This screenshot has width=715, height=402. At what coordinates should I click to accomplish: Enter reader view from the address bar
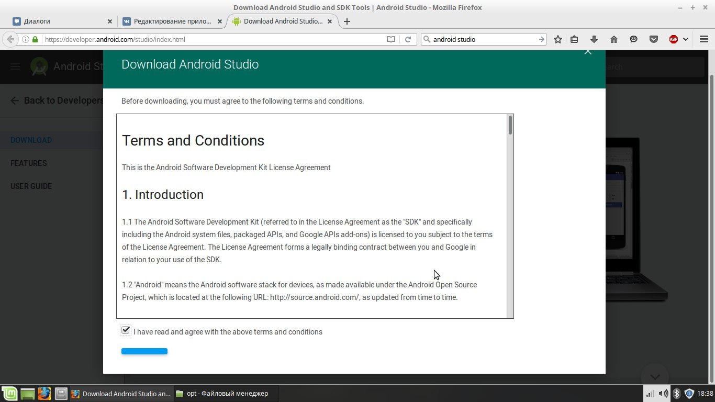[x=390, y=39]
